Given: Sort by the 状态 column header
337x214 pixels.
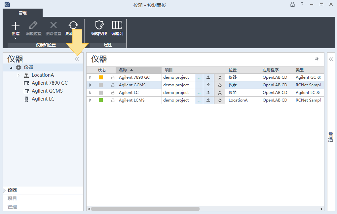Looking at the screenshot, I should tap(102, 70).
